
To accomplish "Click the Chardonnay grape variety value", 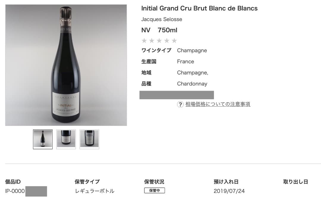I will point(192,84).
